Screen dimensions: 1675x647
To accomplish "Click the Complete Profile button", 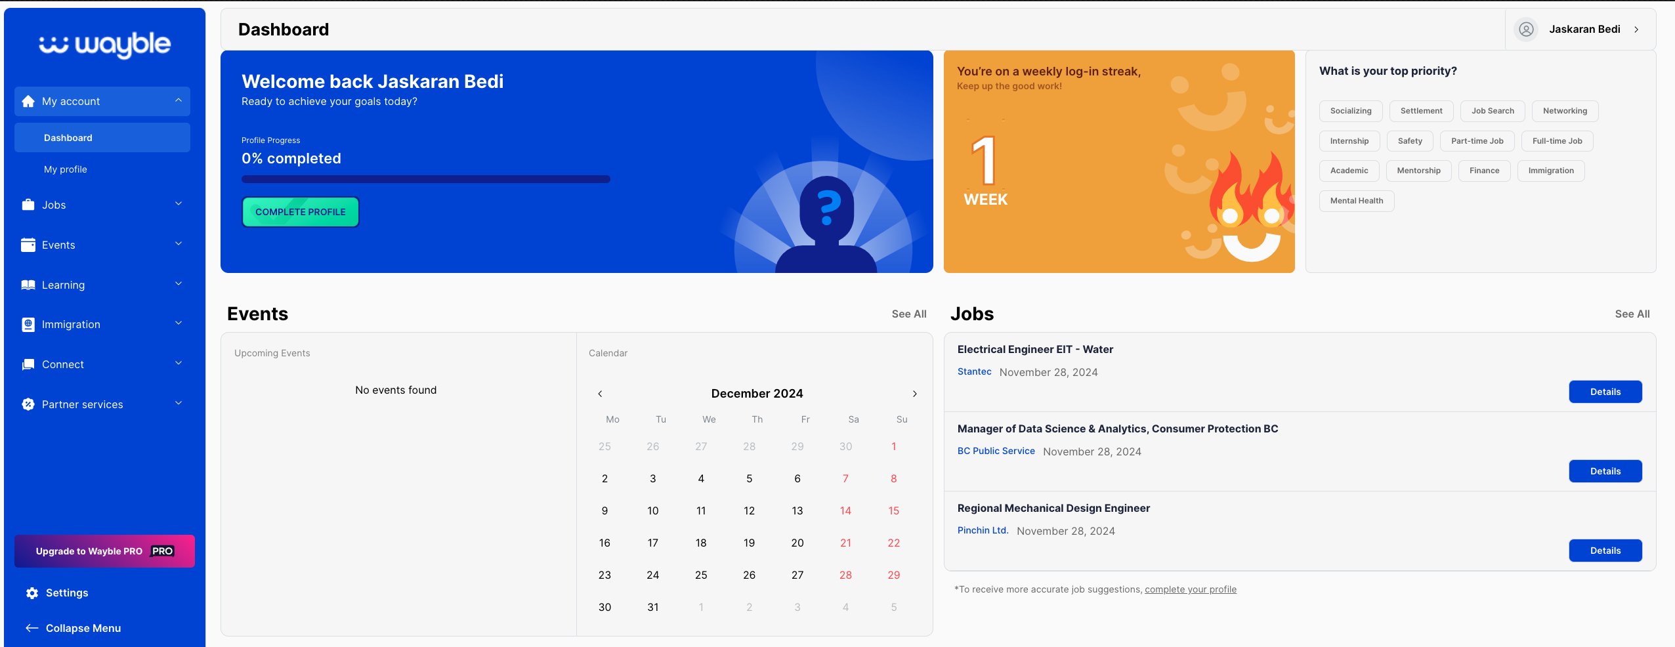I will point(300,211).
